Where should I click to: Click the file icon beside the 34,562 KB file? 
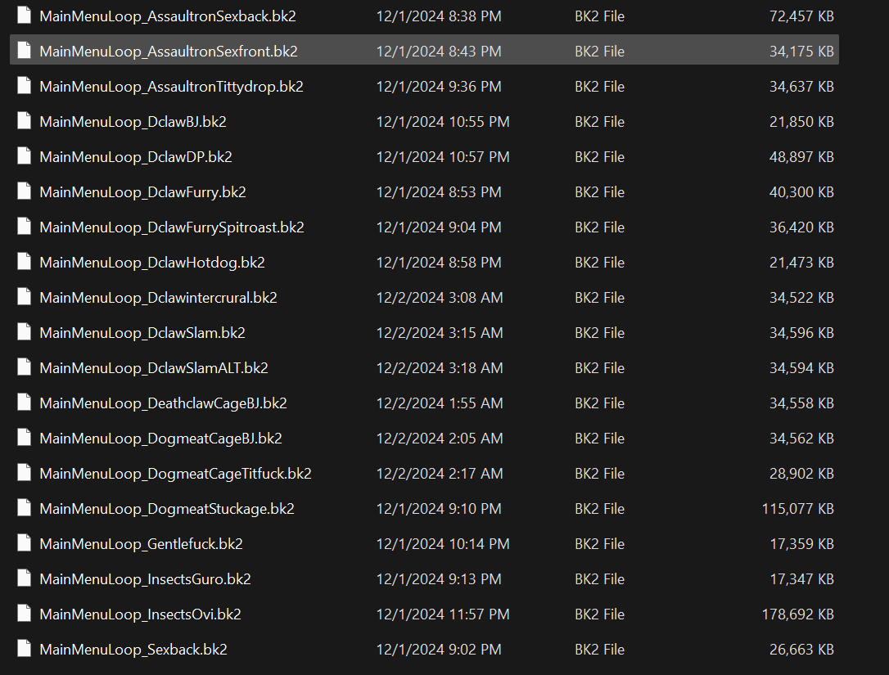(24, 437)
